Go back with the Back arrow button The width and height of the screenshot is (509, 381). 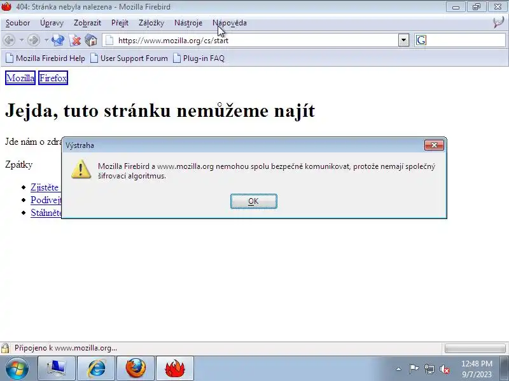(9, 41)
